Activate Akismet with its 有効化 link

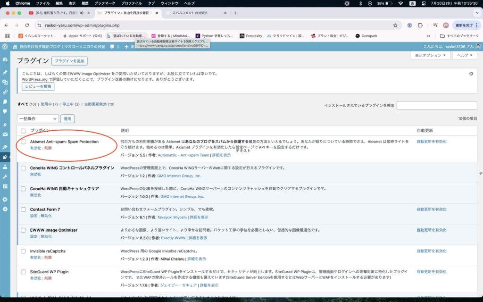pyautogui.click(x=35, y=148)
